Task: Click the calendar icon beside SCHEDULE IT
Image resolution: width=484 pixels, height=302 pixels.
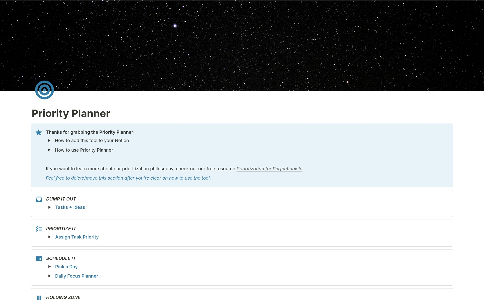Action: (39, 258)
